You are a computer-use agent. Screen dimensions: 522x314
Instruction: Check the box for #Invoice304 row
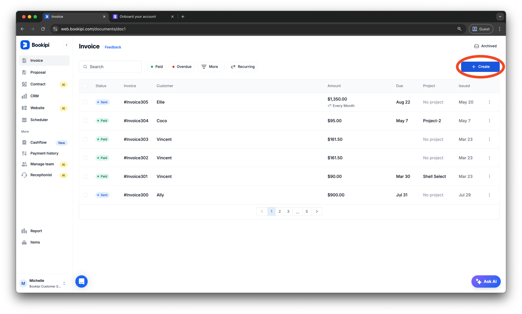point(85,121)
